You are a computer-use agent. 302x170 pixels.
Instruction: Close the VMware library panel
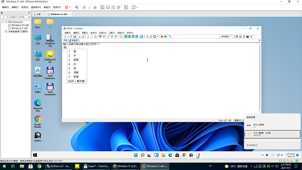tap(29, 13)
